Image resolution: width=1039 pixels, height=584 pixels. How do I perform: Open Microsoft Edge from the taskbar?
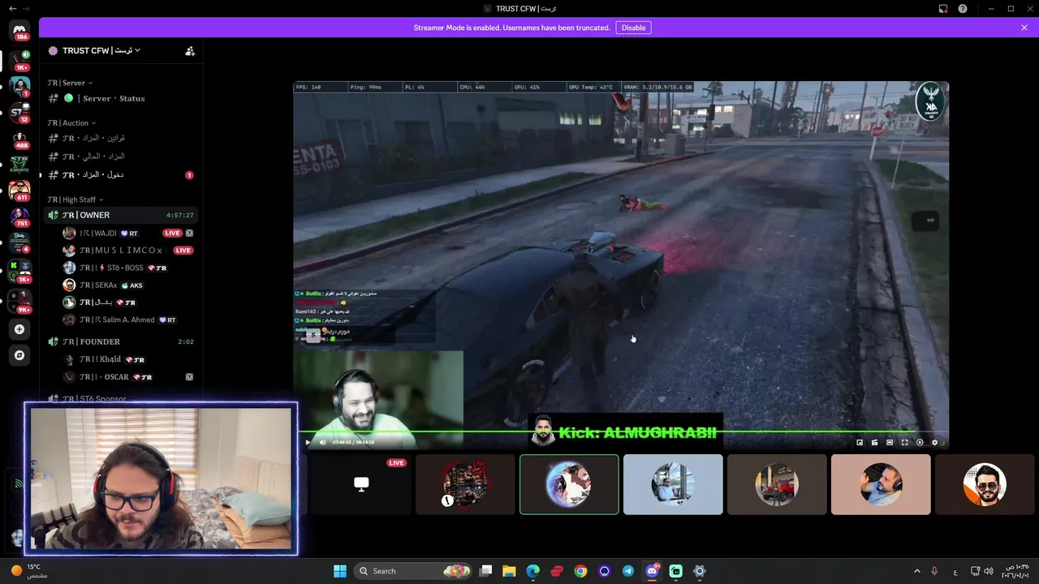click(532, 571)
